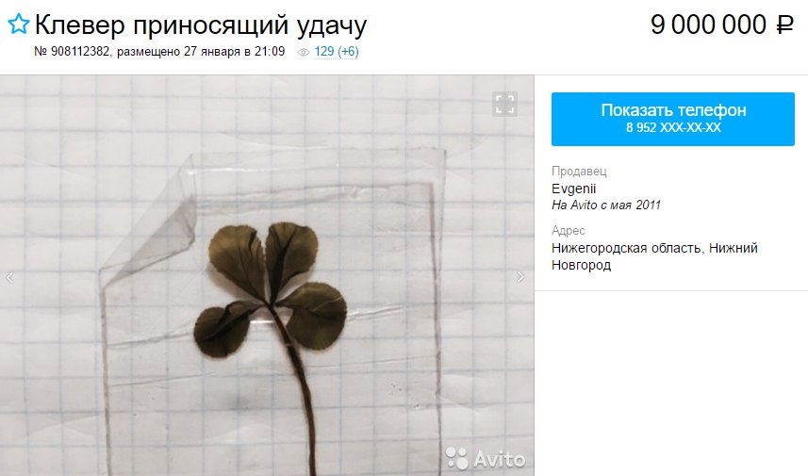Open the 129 (+6) views statistics link
The height and width of the screenshot is (476, 808).
337,52
